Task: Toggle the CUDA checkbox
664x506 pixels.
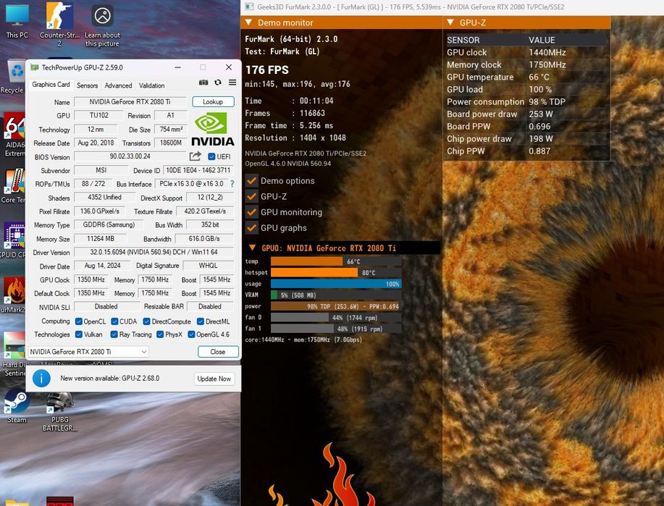Action: pos(114,321)
